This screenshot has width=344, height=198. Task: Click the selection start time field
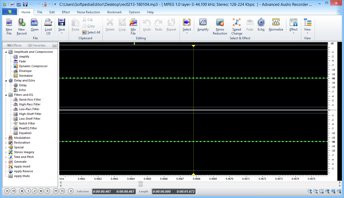pyautogui.click(x=103, y=191)
